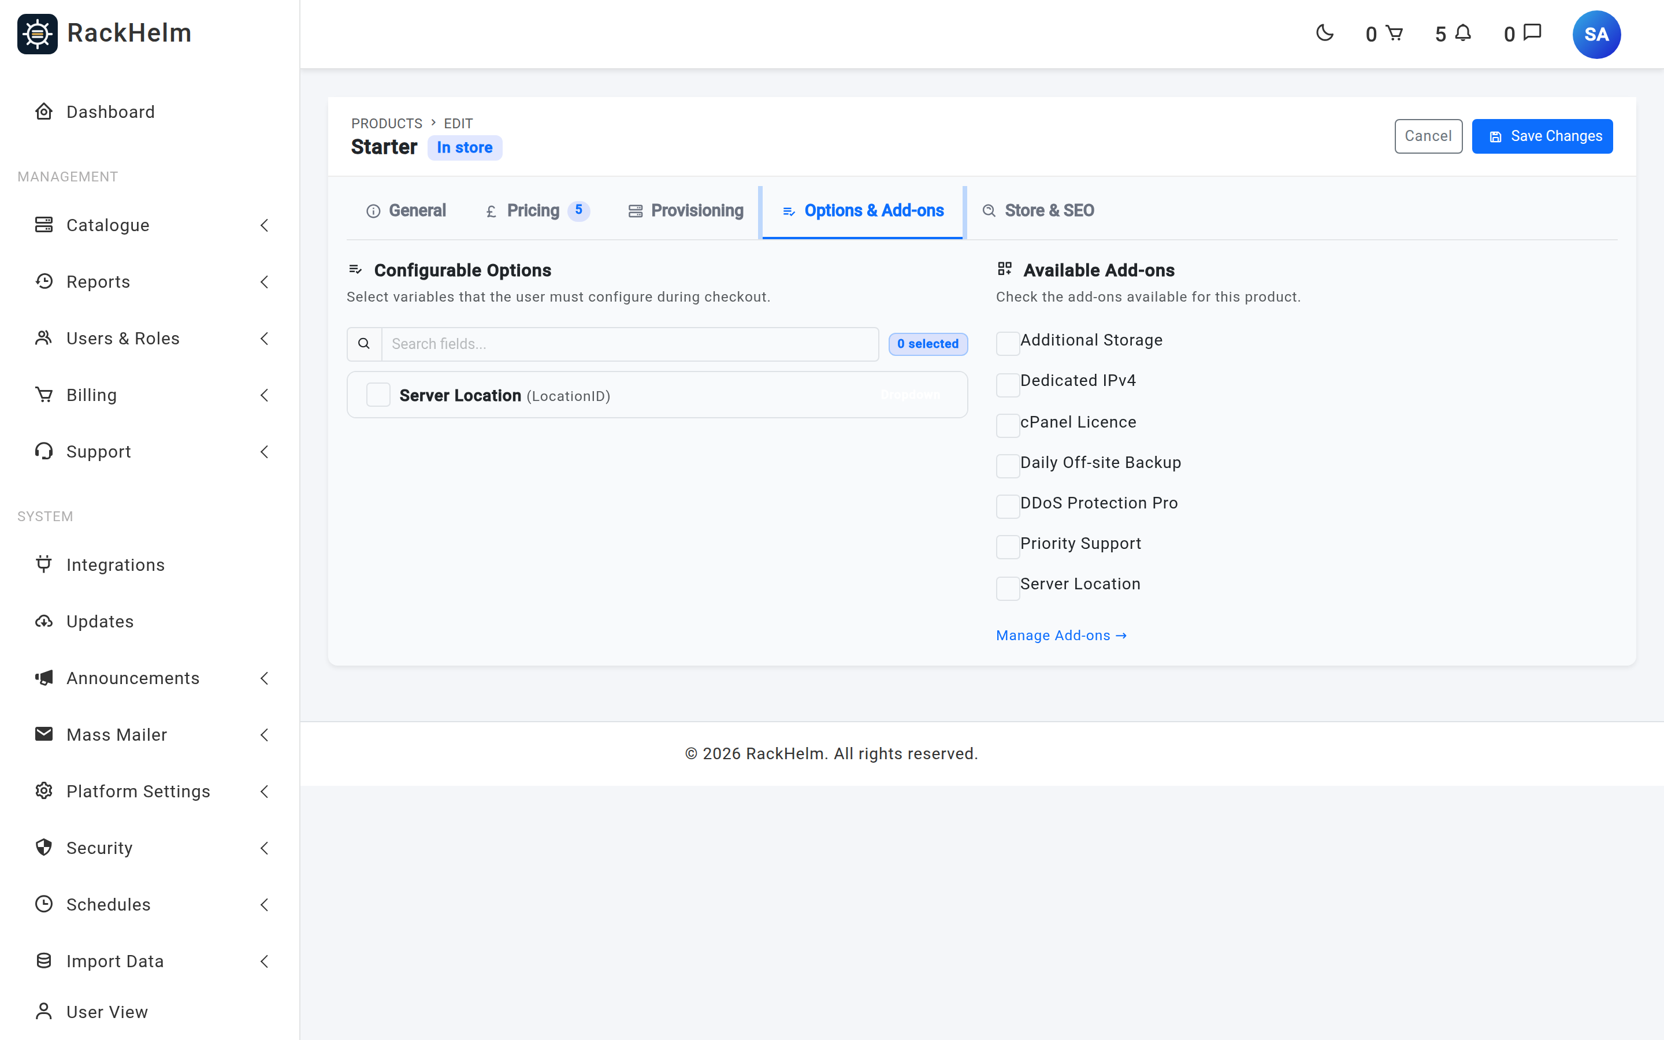Check the Server Location (LocationID) option
Image resolution: width=1664 pixels, height=1040 pixels.
378,395
